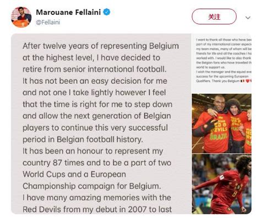Expand the tweet options chevron
This screenshot has height=218, width=261.
point(248,18)
